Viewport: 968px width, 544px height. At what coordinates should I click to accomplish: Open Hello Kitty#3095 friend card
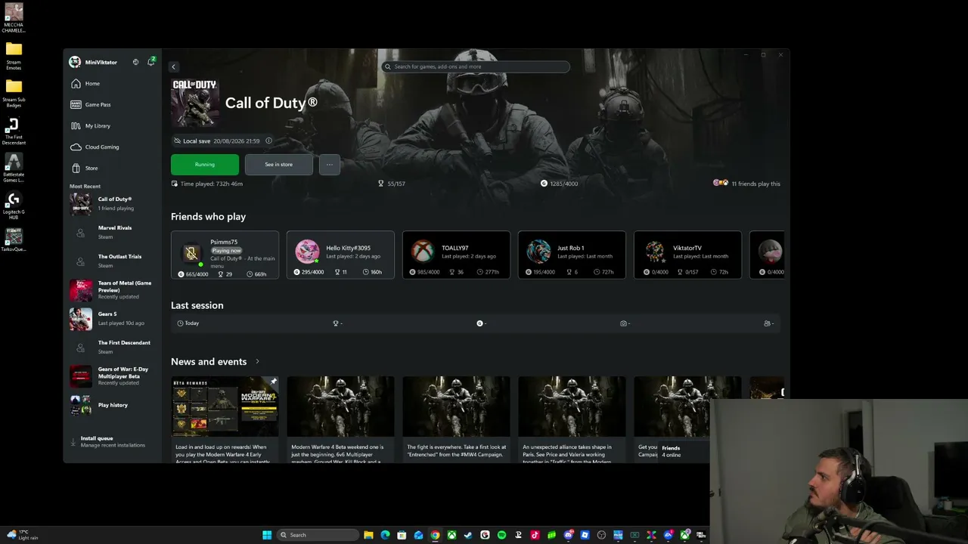point(340,255)
